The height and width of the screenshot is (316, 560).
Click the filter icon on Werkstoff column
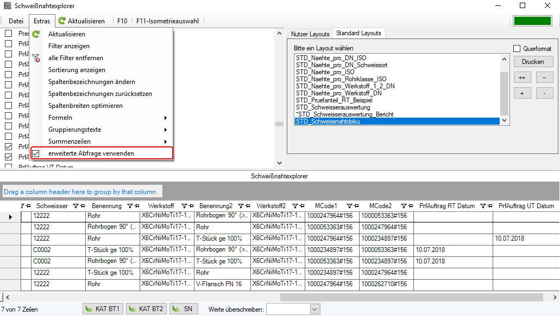pyautogui.click(x=184, y=206)
